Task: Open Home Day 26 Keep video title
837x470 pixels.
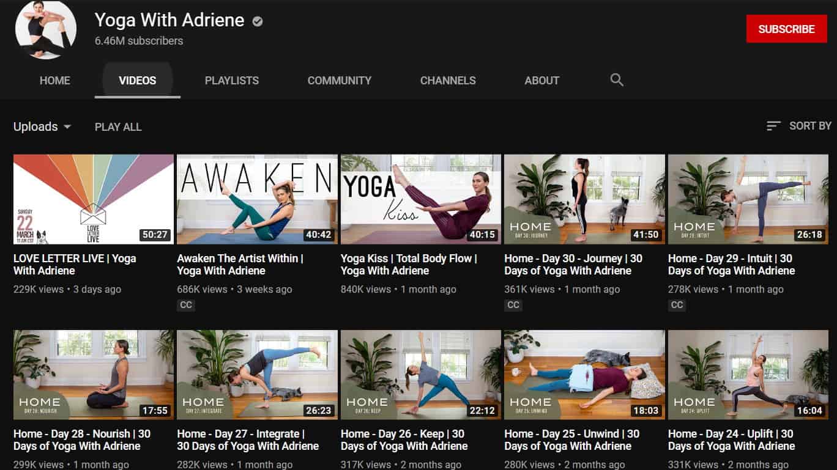Action: (x=404, y=440)
